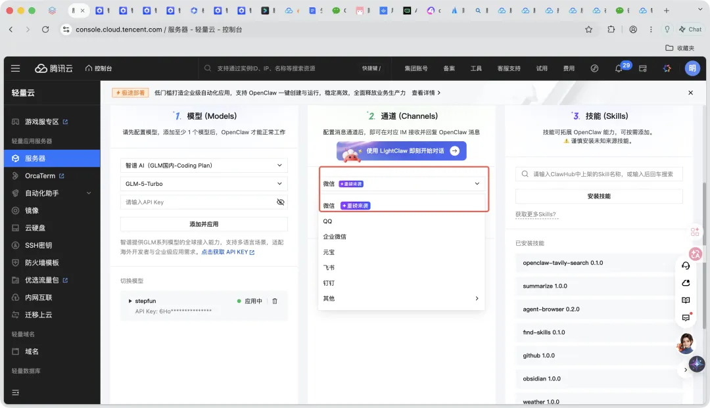The height and width of the screenshot is (408, 710).
Task: Click the 添加并应用 button
Action: [x=204, y=224]
